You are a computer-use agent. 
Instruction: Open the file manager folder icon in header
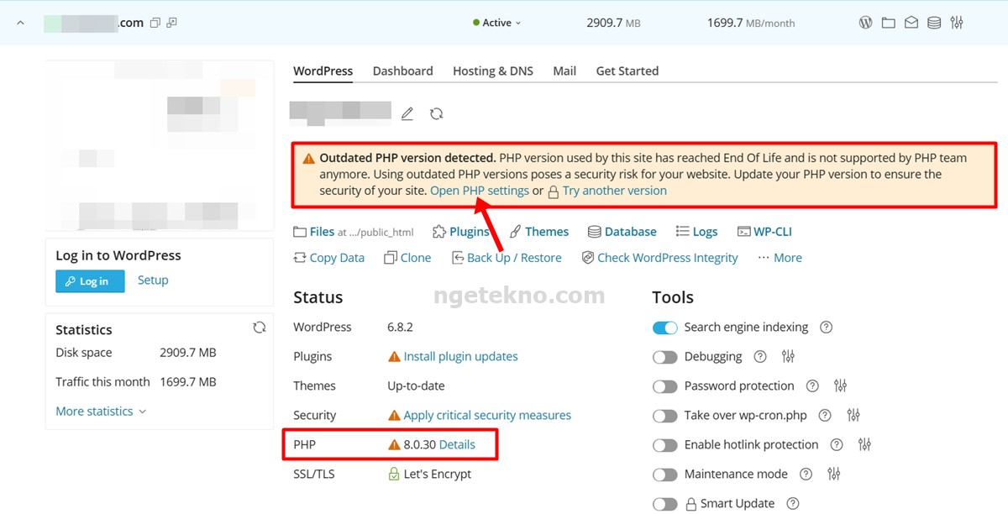(888, 23)
